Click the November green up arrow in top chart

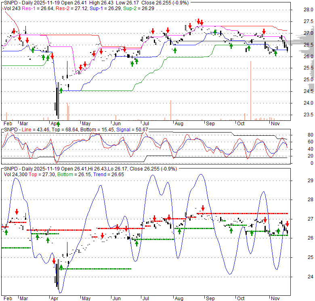(275, 53)
